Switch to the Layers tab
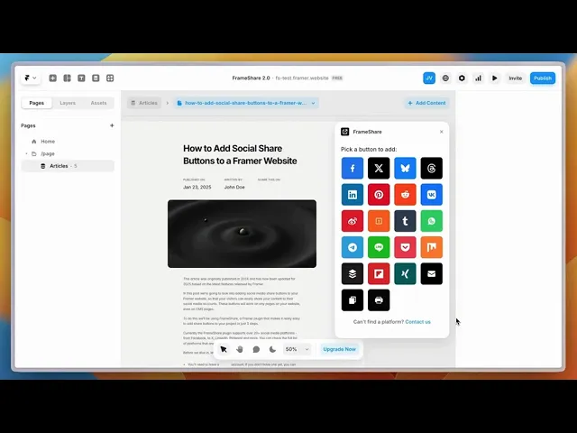The width and height of the screenshot is (577, 433). point(68,103)
